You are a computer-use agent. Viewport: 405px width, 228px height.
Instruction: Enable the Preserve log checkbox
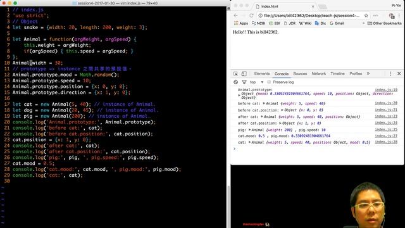pyautogui.click(x=269, y=82)
